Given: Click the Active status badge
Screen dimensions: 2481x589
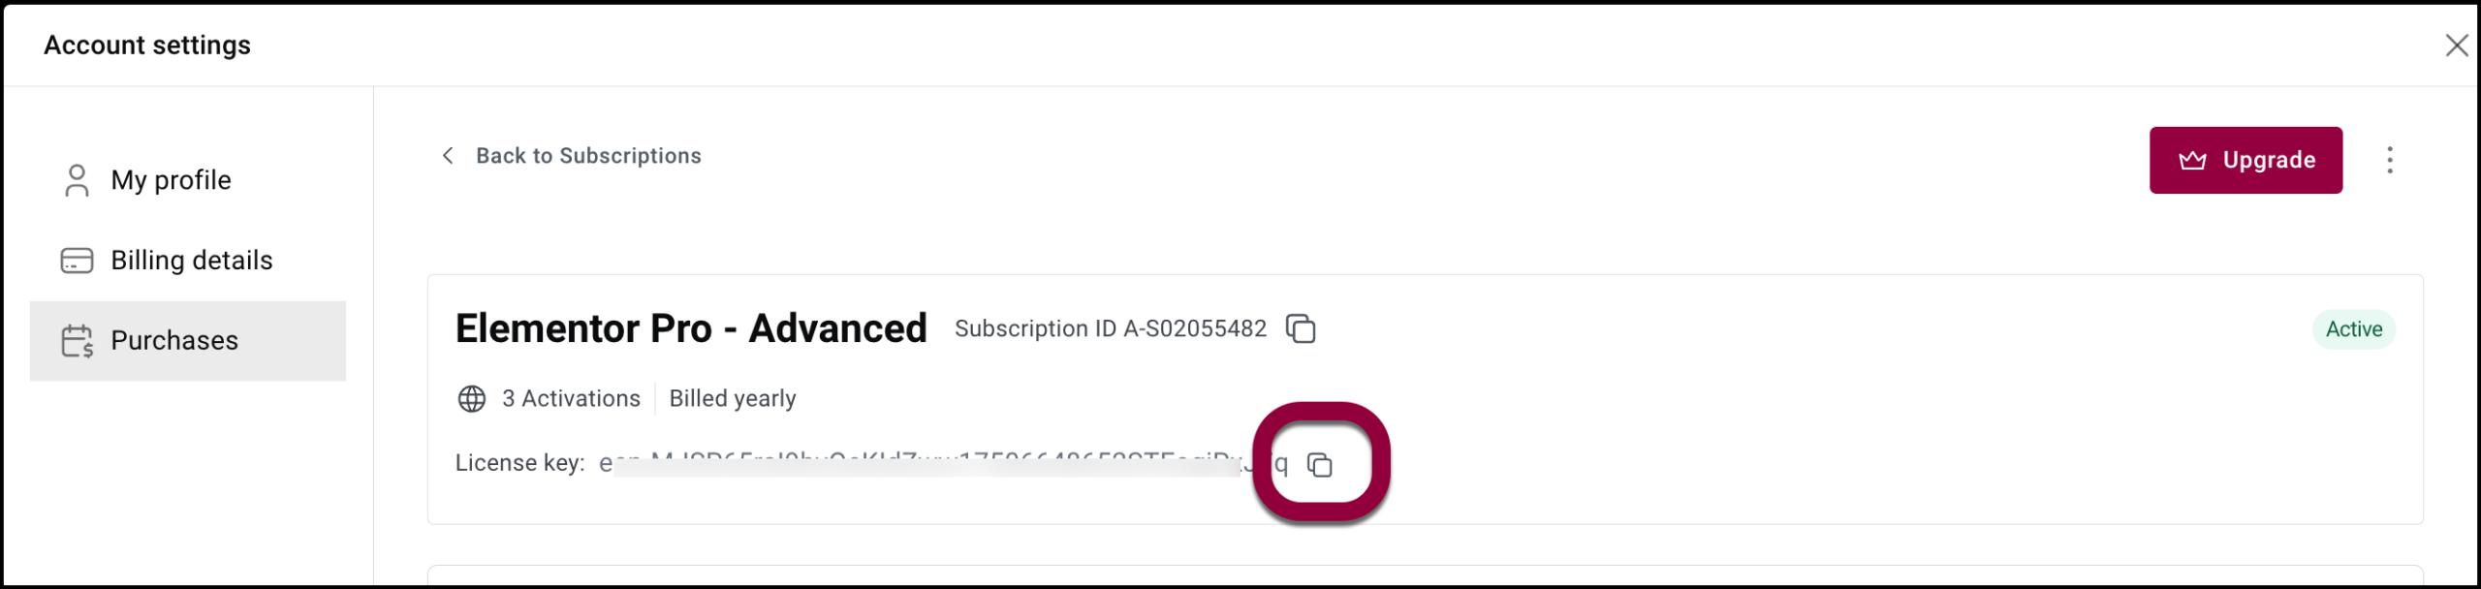Looking at the screenshot, I should click(2353, 329).
